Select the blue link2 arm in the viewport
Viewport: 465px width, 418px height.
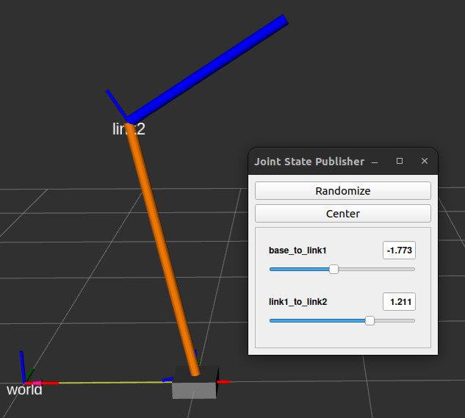(208, 69)
